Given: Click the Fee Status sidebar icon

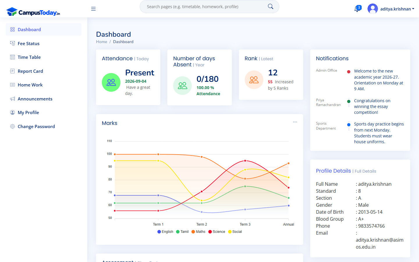Looking at the screenshot, I should [13, 43].
